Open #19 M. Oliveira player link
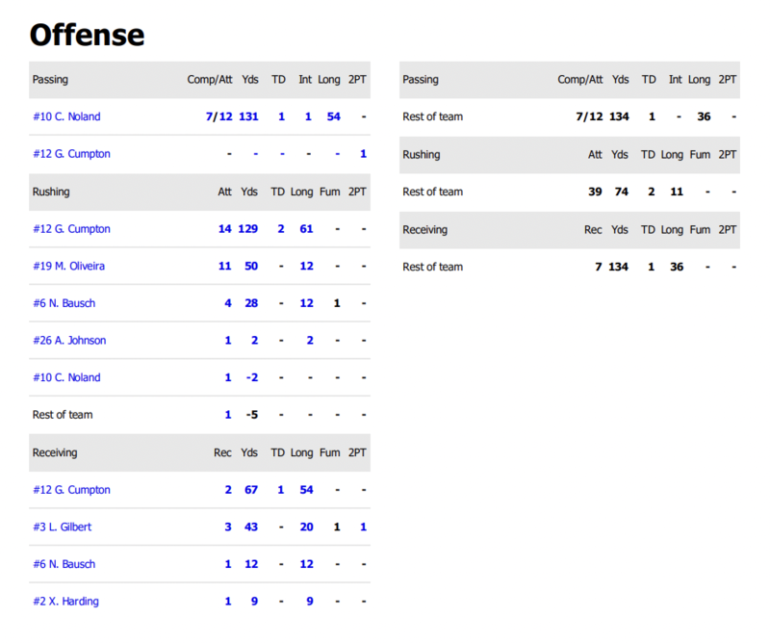Screen dimensions: 770x643 (x=68, y=266)
